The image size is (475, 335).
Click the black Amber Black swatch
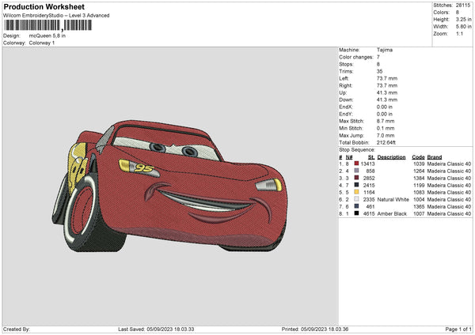pyautogui.click(x=358, y=213)
